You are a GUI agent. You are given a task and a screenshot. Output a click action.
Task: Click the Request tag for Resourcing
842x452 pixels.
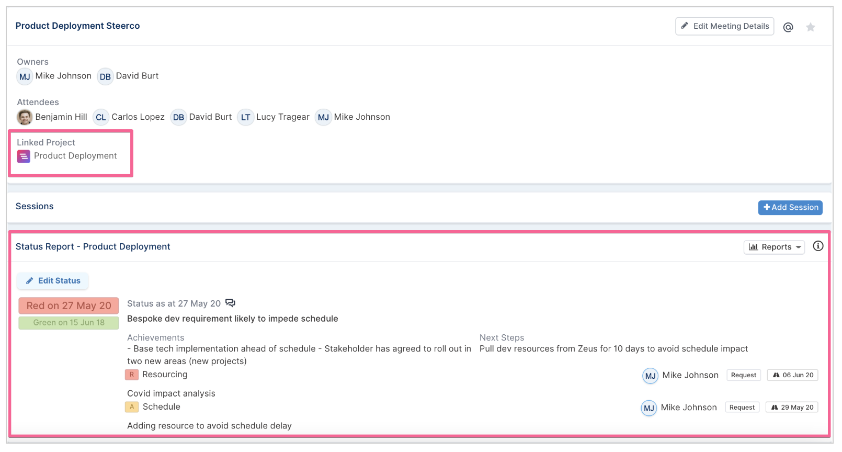click(744, 375)
